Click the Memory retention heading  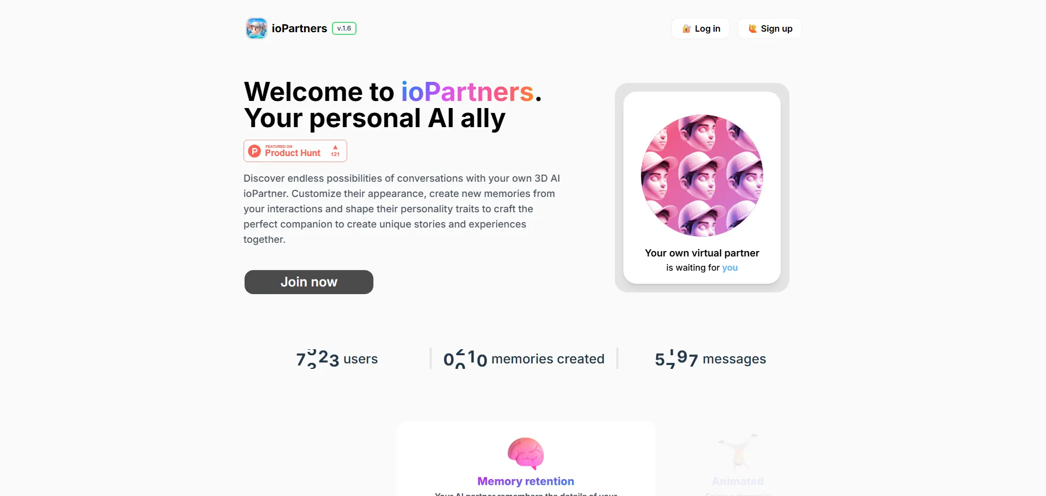[526, 481]
